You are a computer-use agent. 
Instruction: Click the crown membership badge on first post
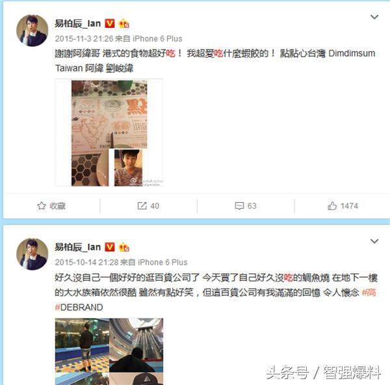pyautogui.click(x=124, y=23)
